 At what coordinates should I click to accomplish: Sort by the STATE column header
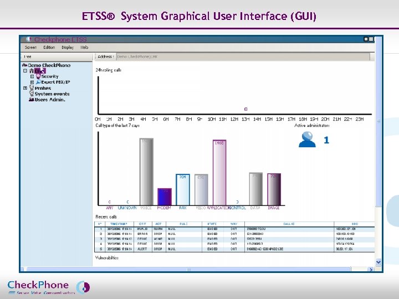[x=212, y=224]
